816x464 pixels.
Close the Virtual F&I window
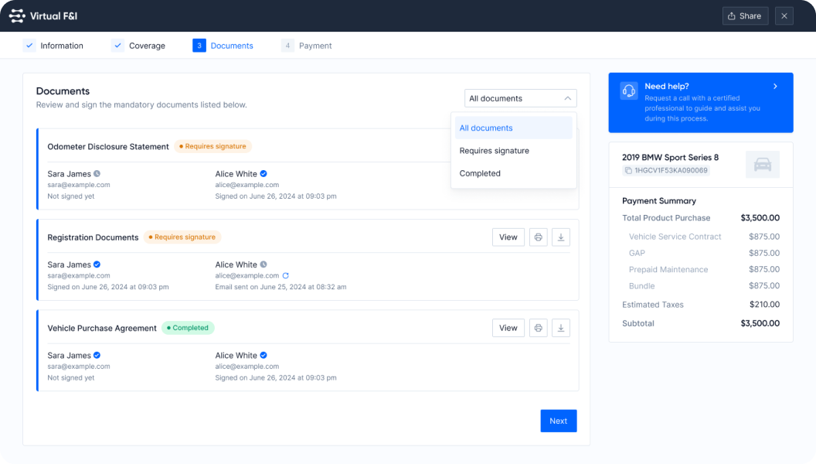tap(784, 15)
